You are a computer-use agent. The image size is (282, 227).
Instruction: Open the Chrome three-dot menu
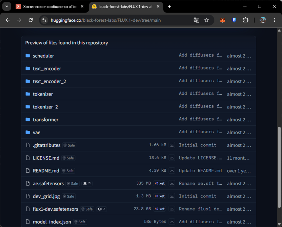point(274,20)
